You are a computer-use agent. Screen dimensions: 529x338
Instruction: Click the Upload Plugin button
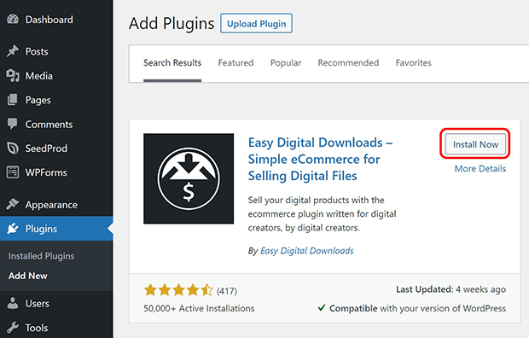pyautogui.click(x=257, y=23)
